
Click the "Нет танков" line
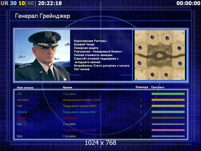(x=82, y=69)
